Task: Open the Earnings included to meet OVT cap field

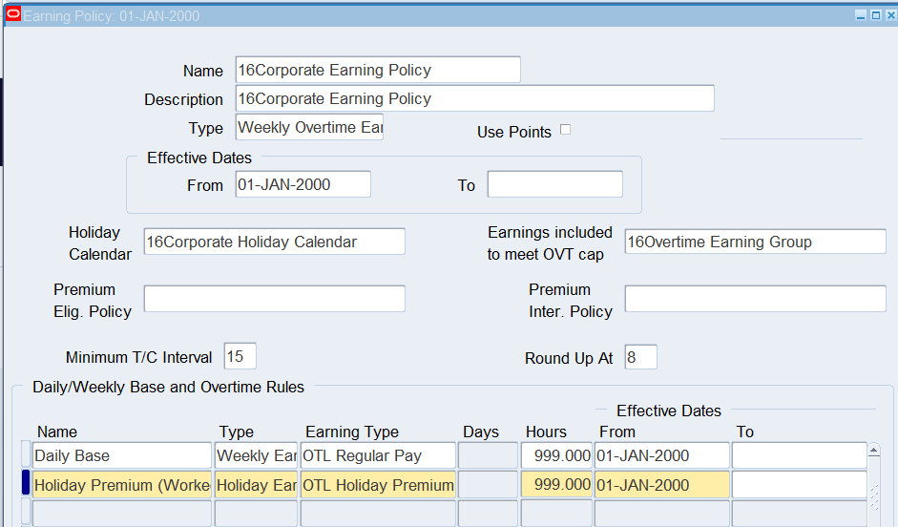Action: pos(755,242)
